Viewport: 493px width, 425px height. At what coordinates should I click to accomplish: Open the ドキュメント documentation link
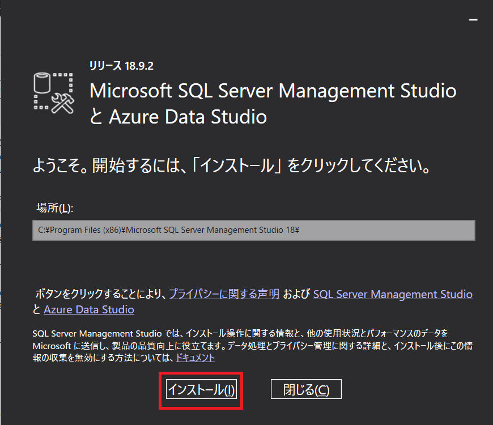[195, 358]
